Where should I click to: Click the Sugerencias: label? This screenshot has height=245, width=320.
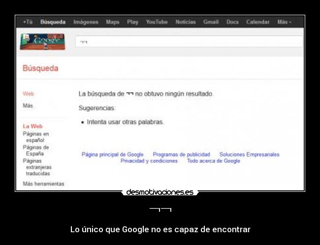pyautogui.click(x=97, y=108)
